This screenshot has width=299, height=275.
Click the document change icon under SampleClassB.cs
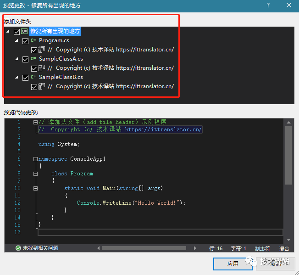(42, 86)
